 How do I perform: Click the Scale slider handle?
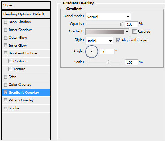108,62
